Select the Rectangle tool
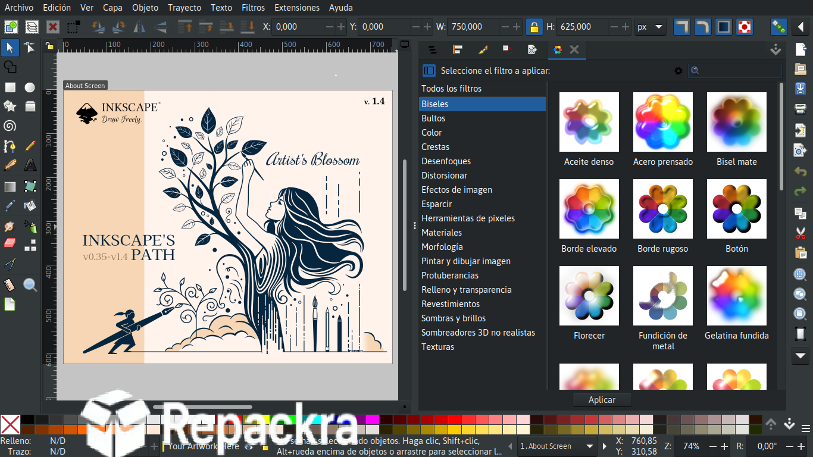 click(x=10, y=87)
